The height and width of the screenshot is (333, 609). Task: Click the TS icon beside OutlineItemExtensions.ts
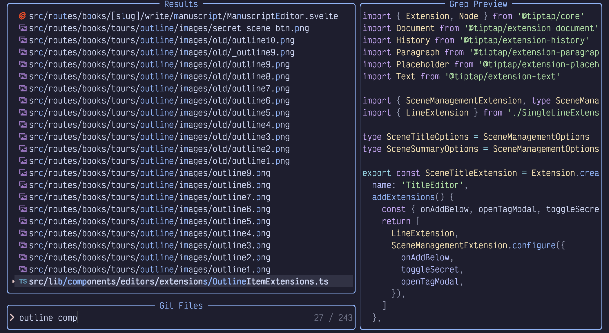pos(23,281)
